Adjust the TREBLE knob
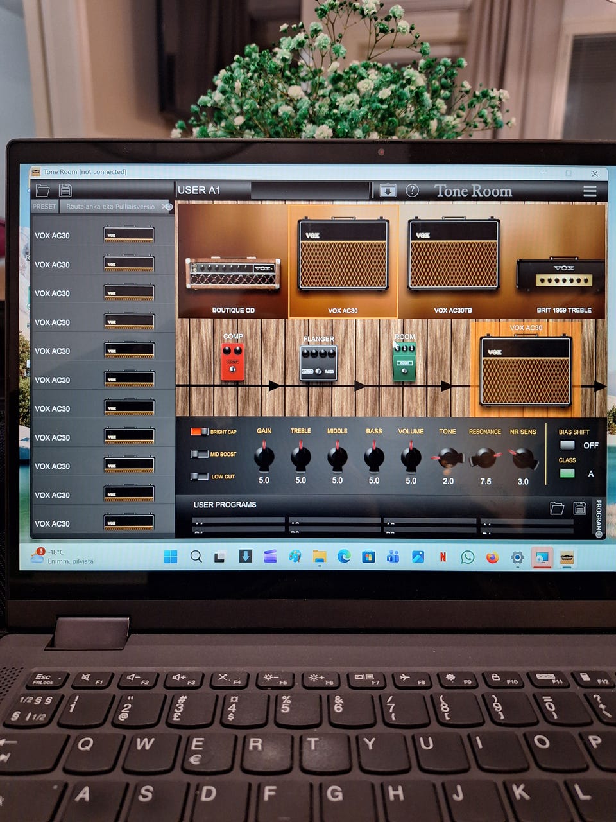This screenshot has height=822, width=616. [301, 457]
